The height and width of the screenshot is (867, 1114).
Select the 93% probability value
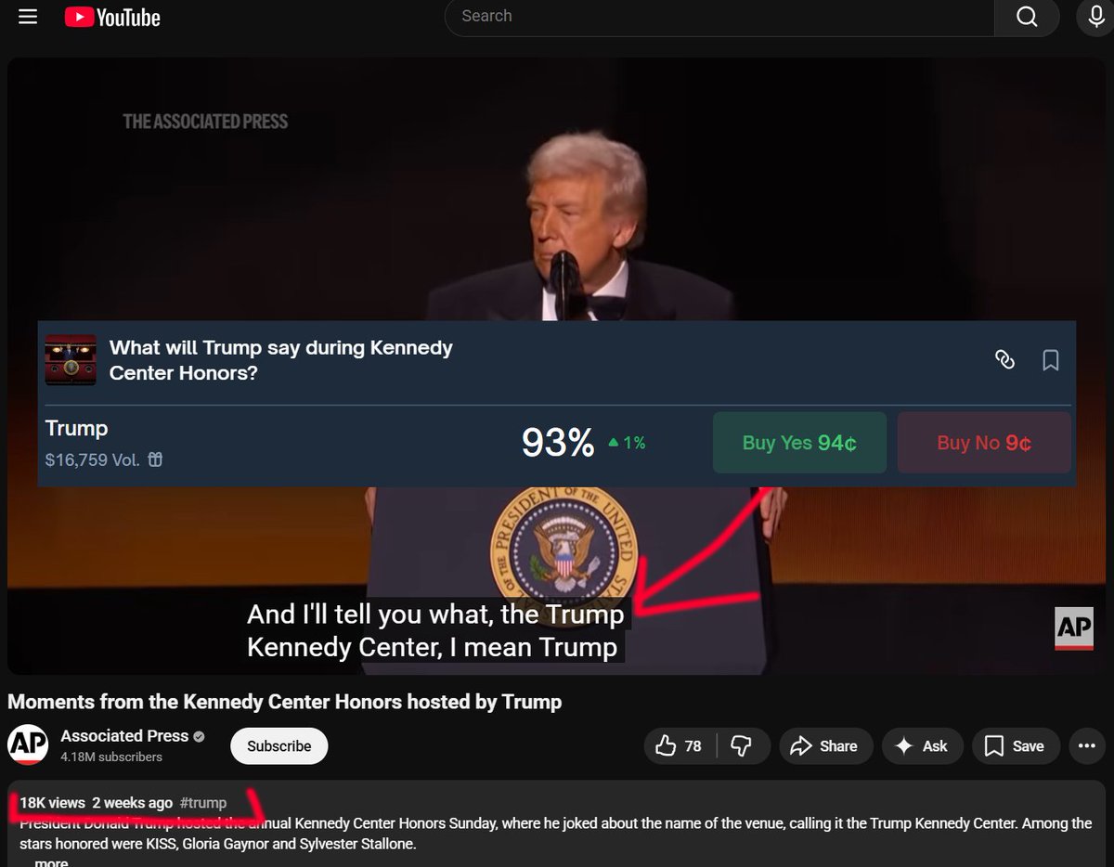[x=558, y=443]
